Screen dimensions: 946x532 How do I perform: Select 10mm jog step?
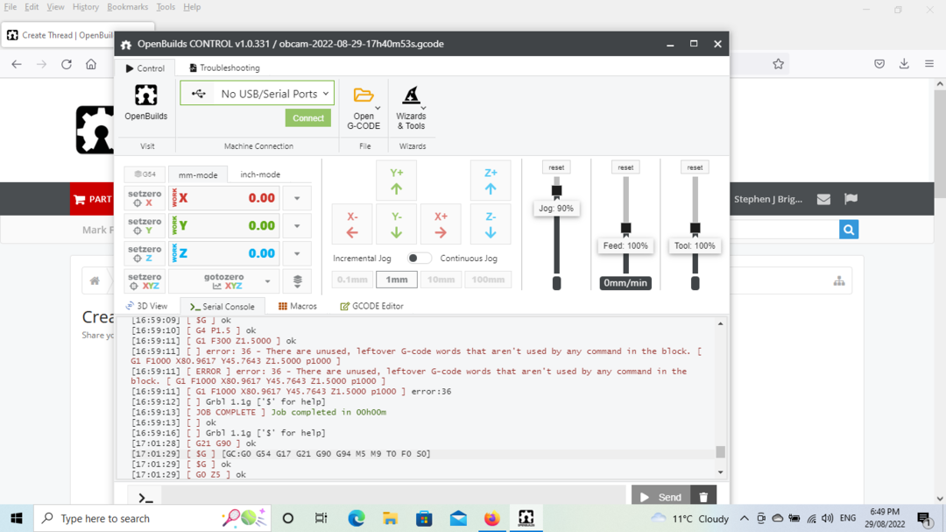[441, 280]
